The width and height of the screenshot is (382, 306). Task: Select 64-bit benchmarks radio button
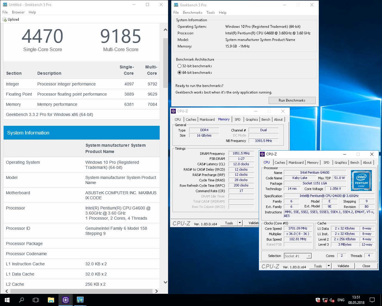pos(179,73)
